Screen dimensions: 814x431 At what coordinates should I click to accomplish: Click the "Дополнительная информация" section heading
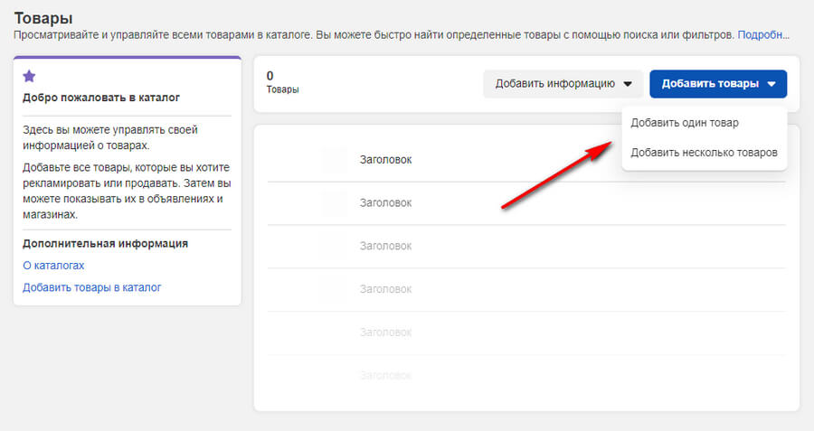tap(104, 243)
